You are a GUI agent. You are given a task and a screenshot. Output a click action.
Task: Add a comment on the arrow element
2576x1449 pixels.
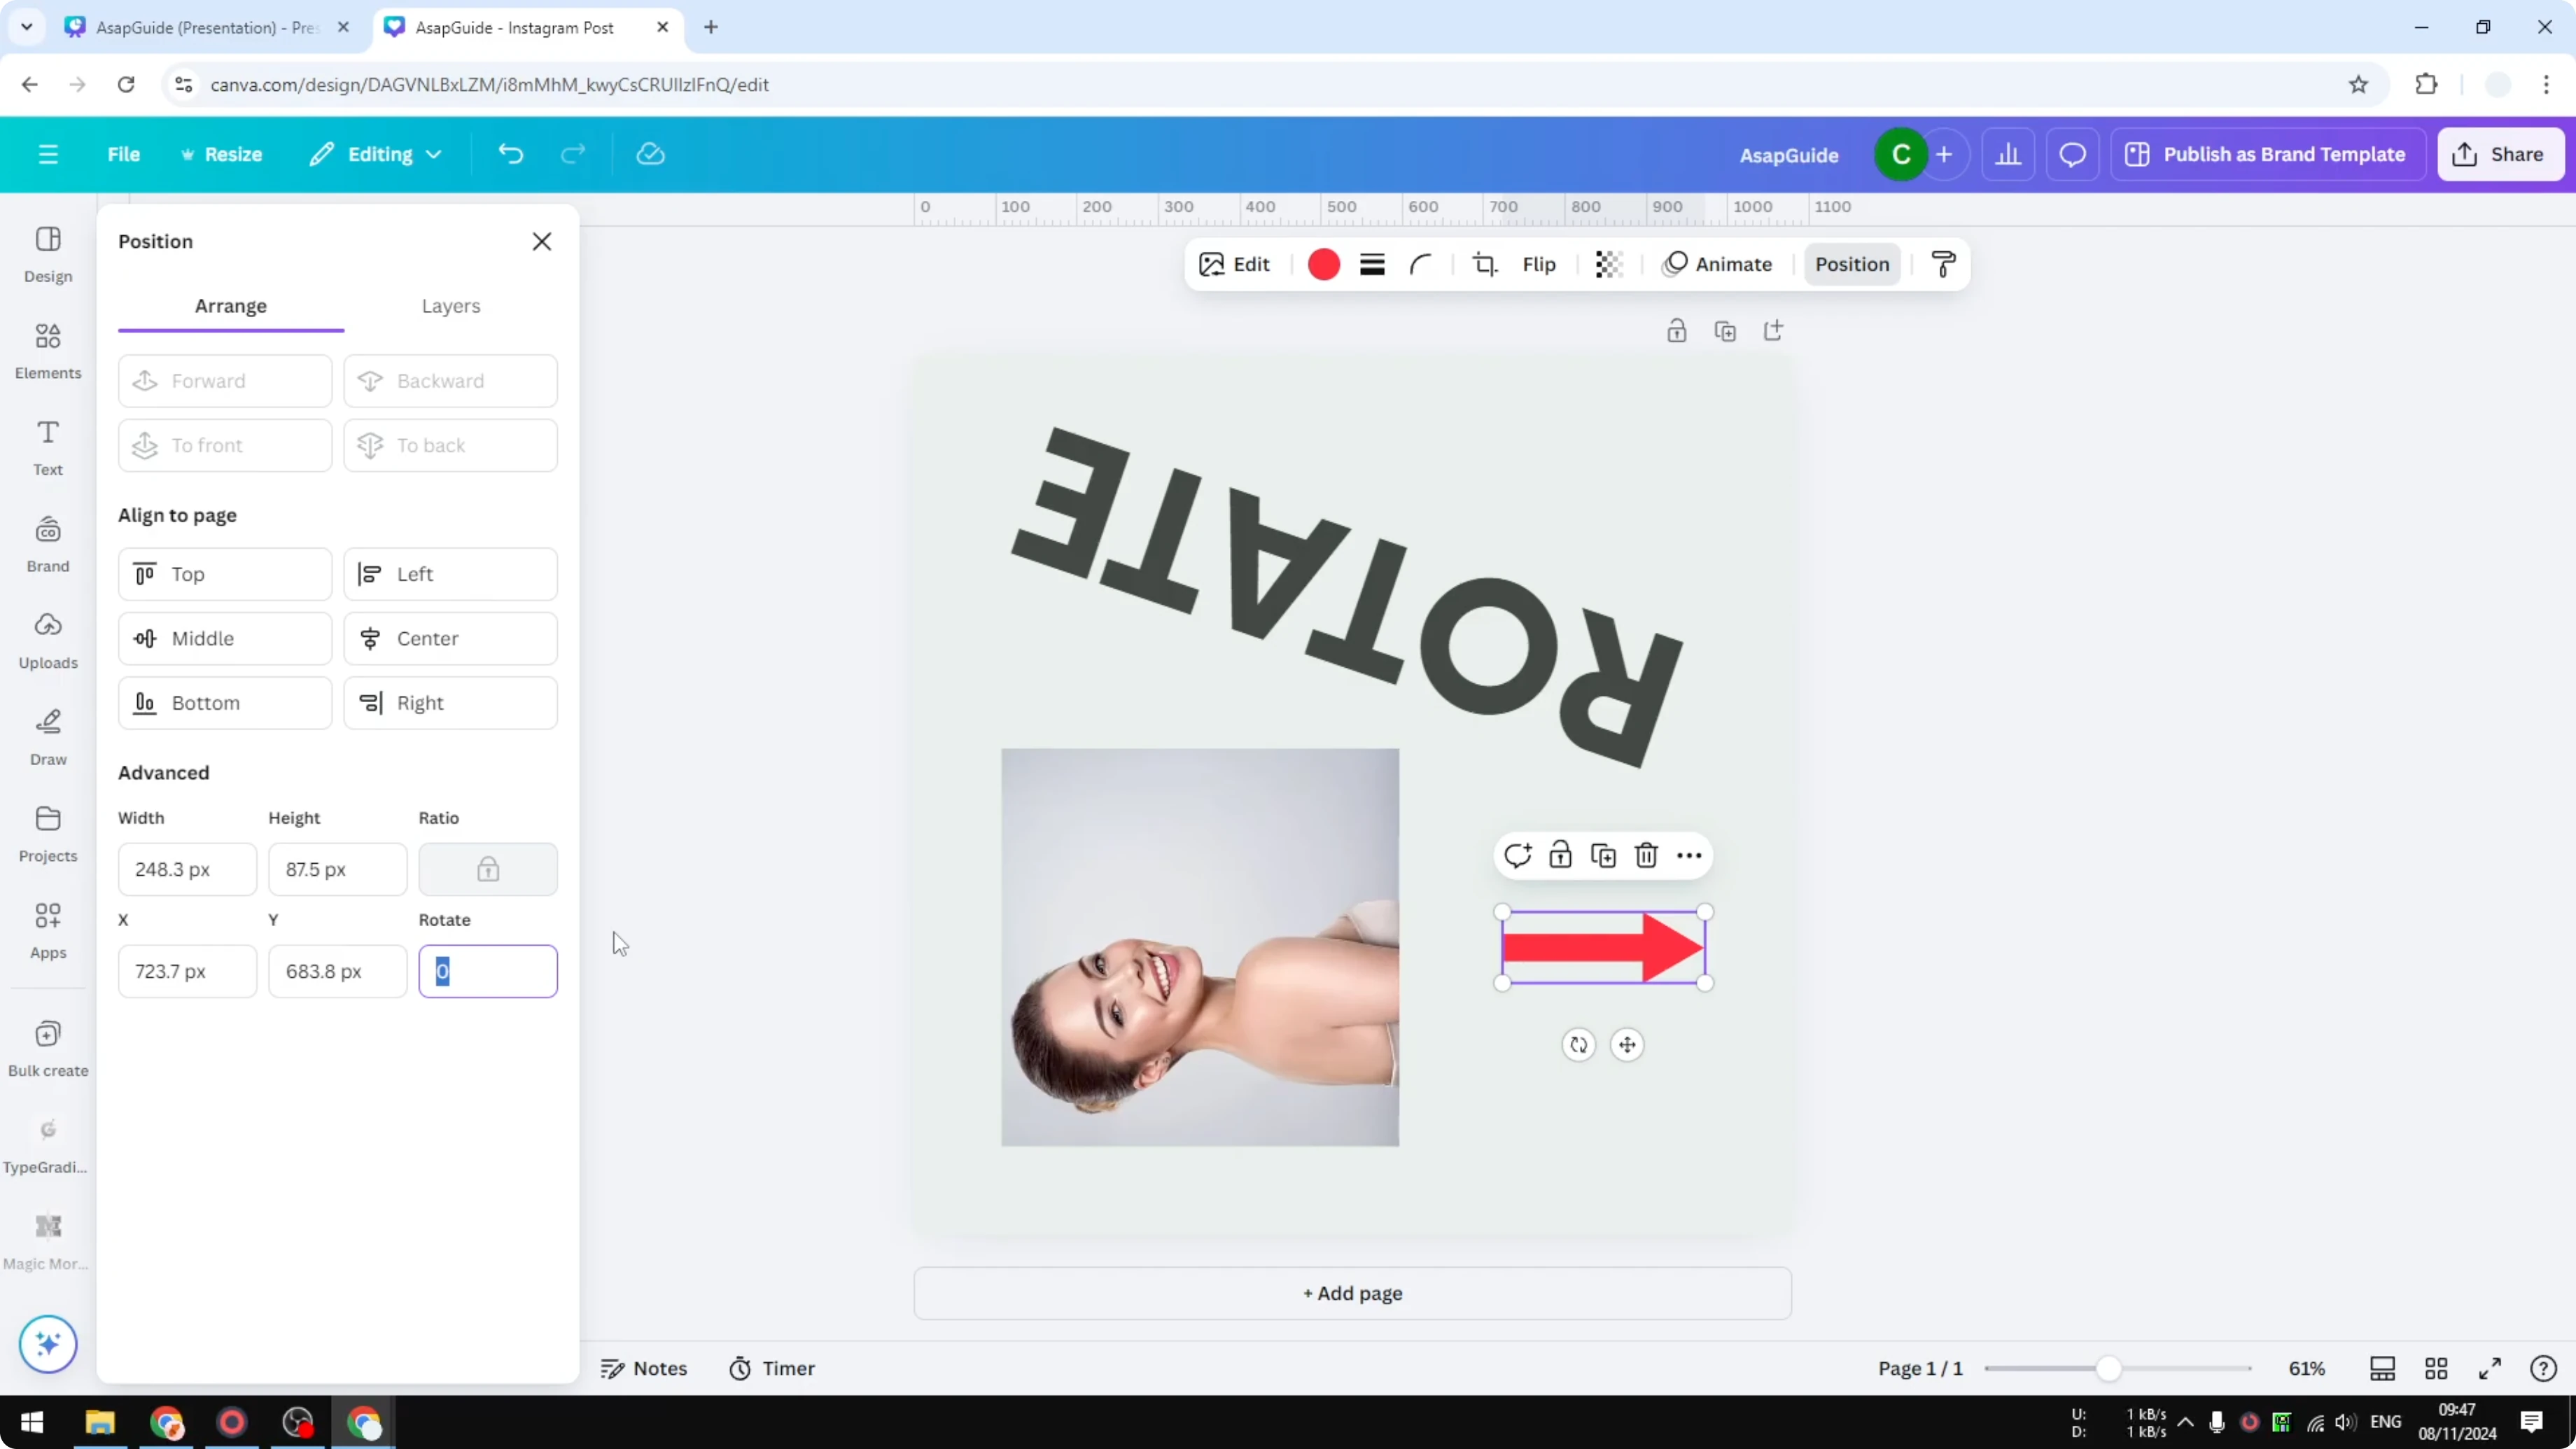pyautogui.click(x=1519, y=856)
